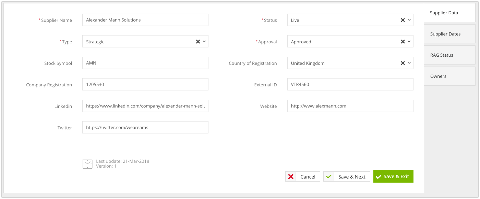
Task: Click the clock icon beside Last update
Action: point(87,164)
